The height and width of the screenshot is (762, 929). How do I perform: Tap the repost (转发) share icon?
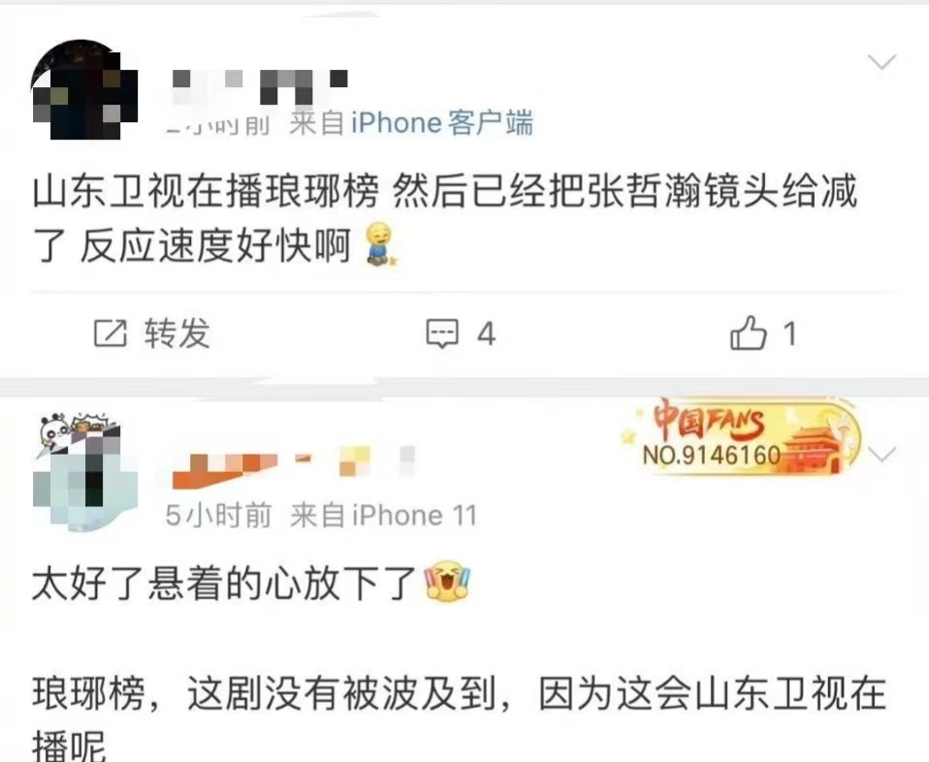pyautogui.click(x=111, y=333)
